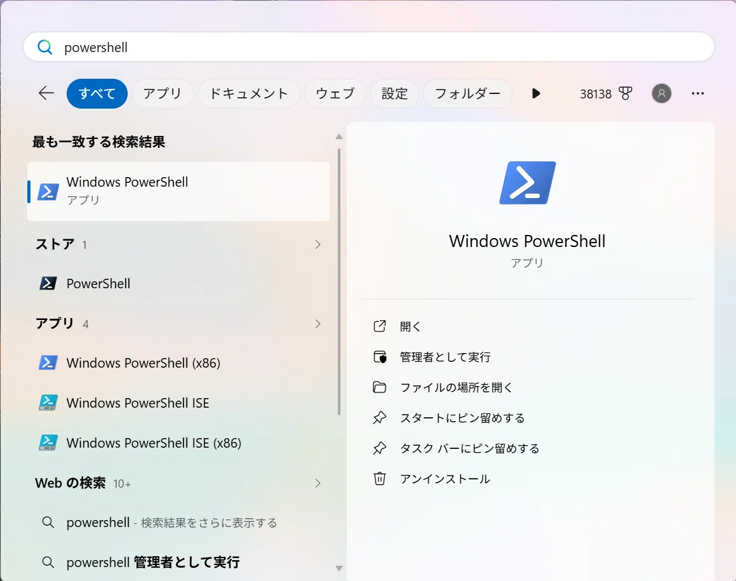
Task: Click the Windows PowerShell (x86) icon
Action: click(x=48, y=363)
